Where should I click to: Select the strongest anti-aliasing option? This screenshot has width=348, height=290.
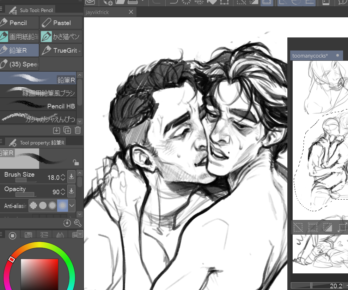click(x=62, y=205)
